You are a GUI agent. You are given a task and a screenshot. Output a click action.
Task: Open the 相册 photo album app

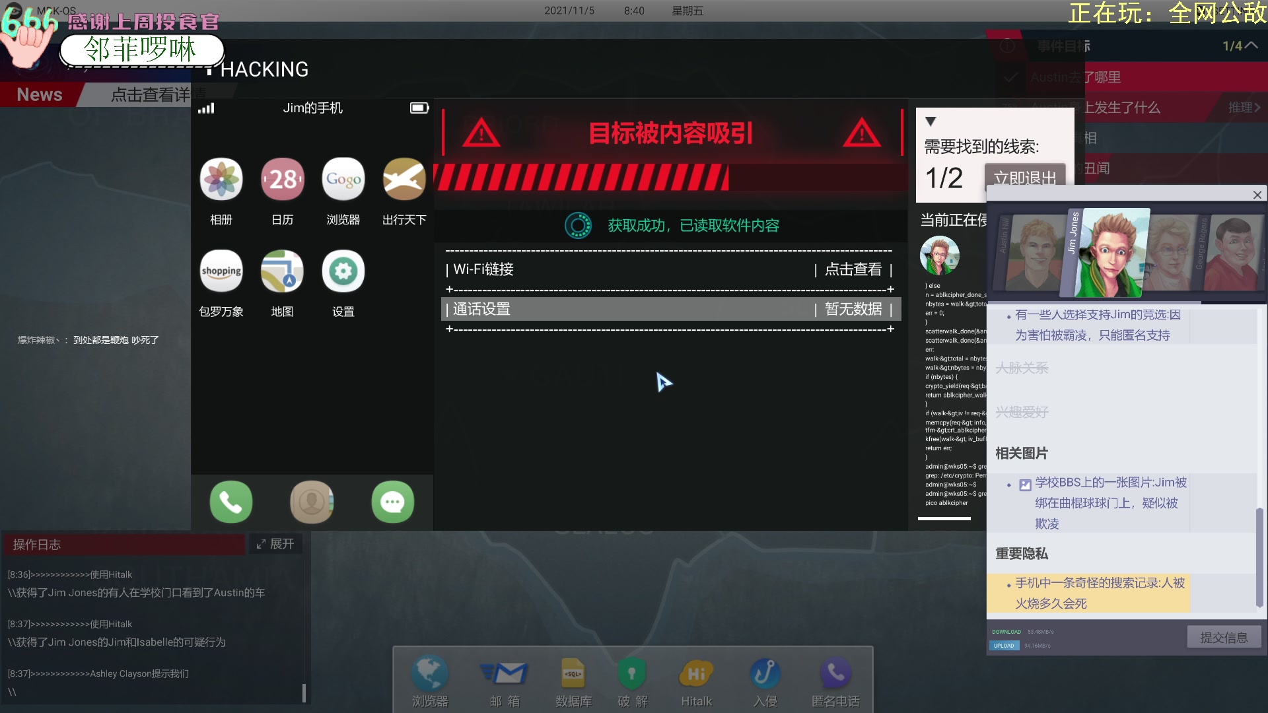point(221,179)
